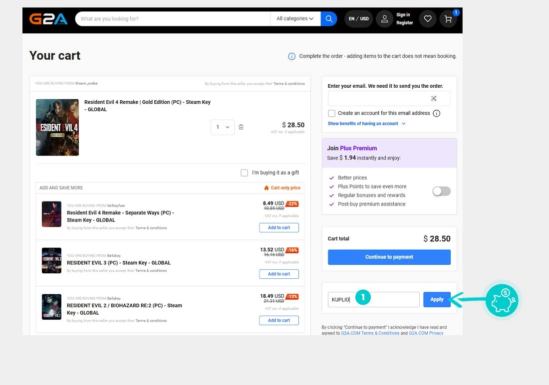Click the info icon next to order notice
Image resolution: width=549 pixels, height=385 pixels.
tap(291, 56)
